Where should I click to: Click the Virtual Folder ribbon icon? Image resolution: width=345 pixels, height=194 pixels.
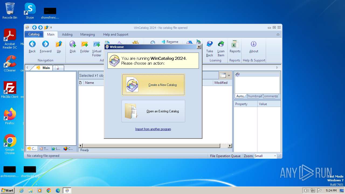(96, 48)
